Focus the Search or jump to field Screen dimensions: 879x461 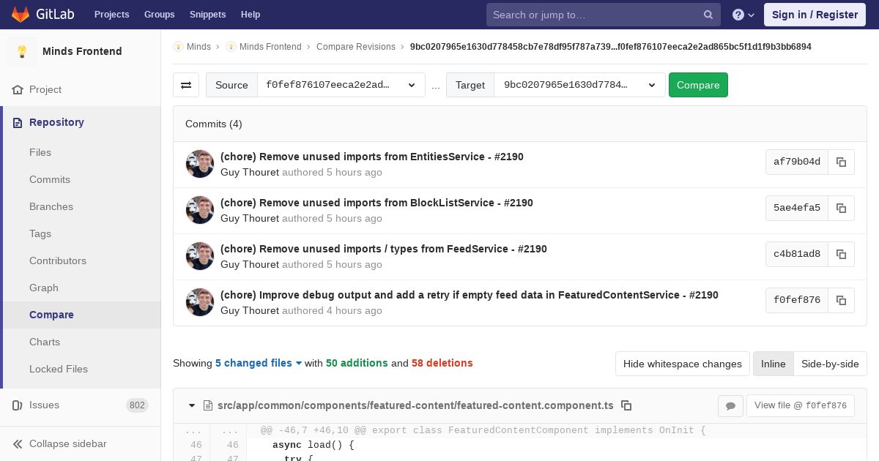point(603,15)
